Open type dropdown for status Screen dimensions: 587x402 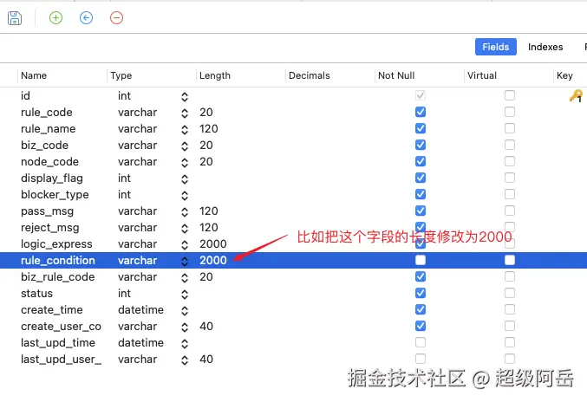[185, 295]
